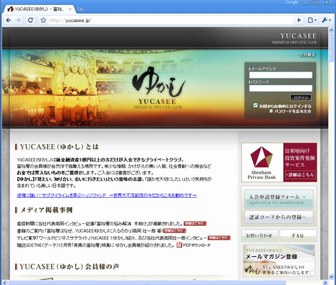336x285 pixels.
Task: Open the Abraham Private Bank banner
Action: tap(279, 162)
